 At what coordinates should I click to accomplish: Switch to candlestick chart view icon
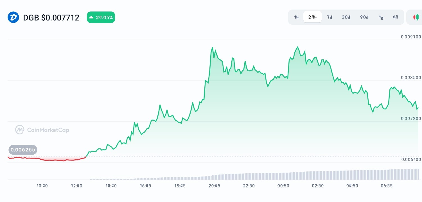pos(416,17)
